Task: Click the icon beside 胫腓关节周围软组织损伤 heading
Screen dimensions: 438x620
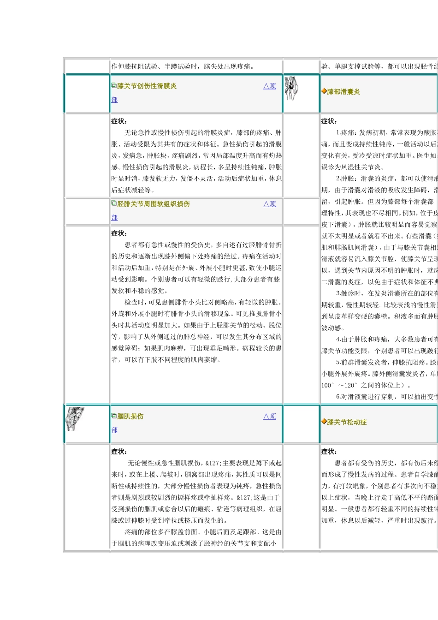Action: tap(114, 203)
